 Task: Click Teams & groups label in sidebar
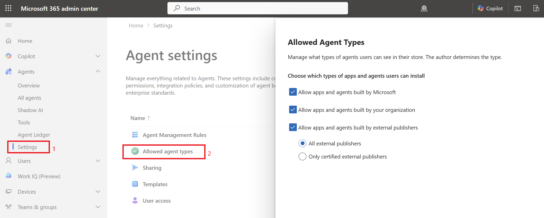37,207
